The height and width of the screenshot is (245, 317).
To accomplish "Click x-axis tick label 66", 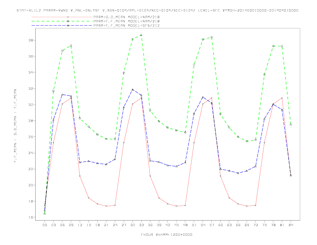I will click(238, 225).
